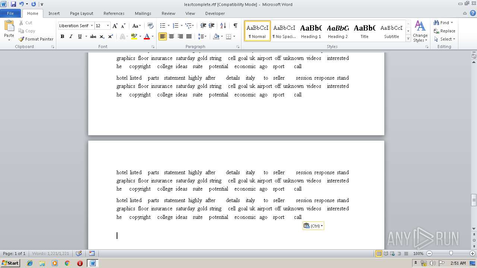This screenshot has width=477, height=268.
Task: Show paragraph marks with pilcrow icon
Action: (235, 26)
